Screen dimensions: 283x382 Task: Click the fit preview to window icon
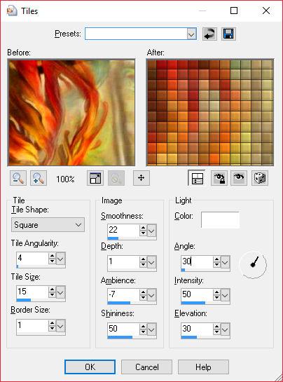(x=95, y=178)
